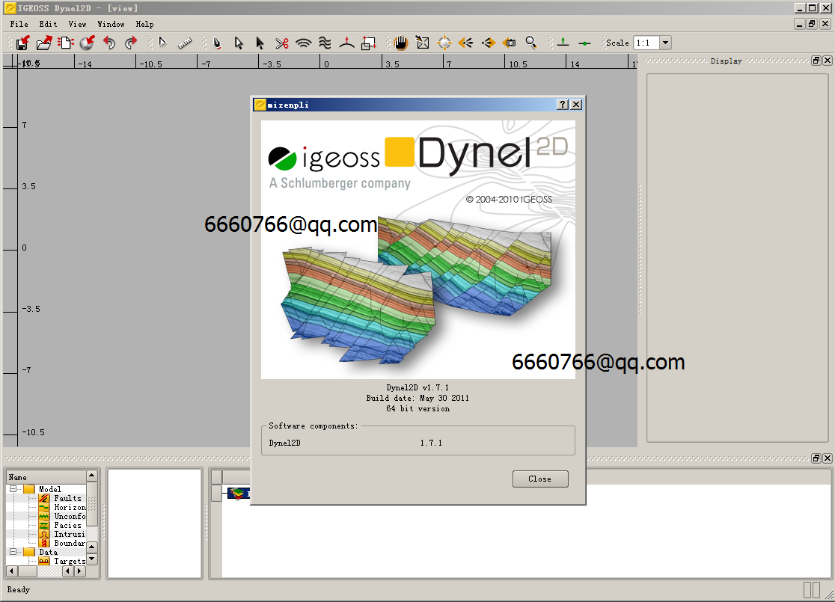
Task: Select the Intrusions tree item
Action: point(70,535)
